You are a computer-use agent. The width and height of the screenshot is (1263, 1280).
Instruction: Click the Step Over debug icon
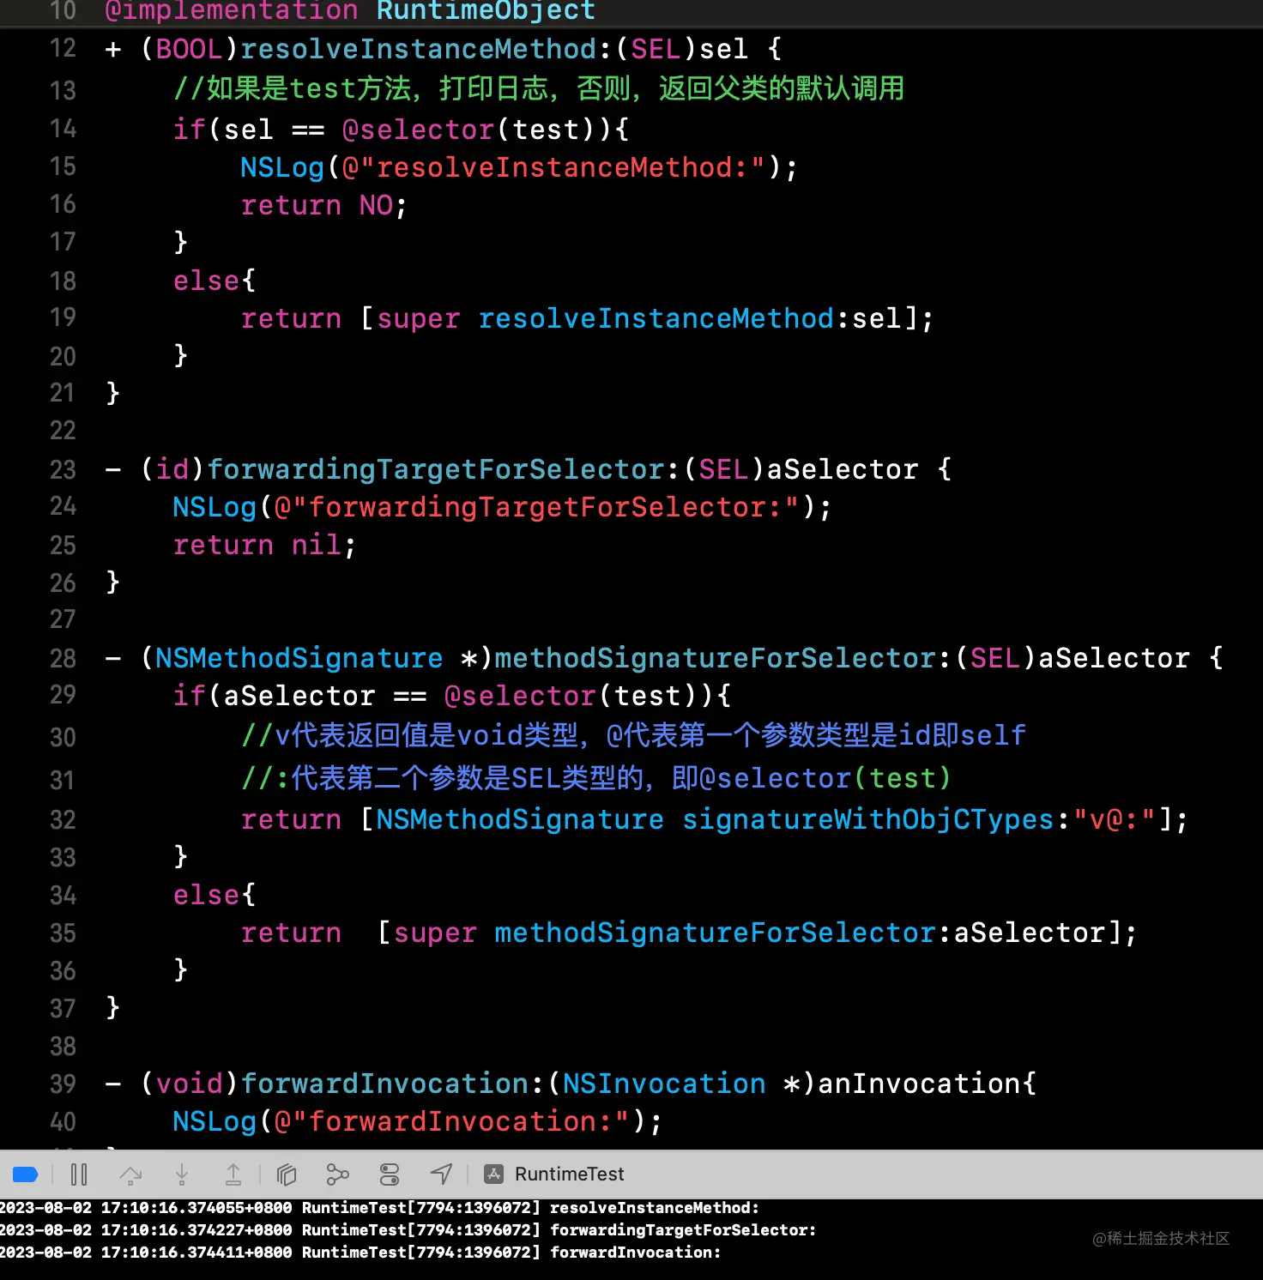click(130, 1174)
